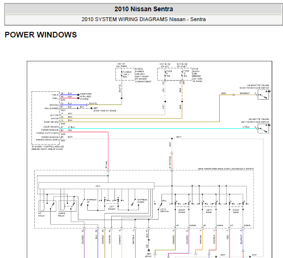The width and height of the screenshot is (283, 258).
Task: Click the "HOT AT ALL TIMES" label
Action: click(x=122, y=65)
